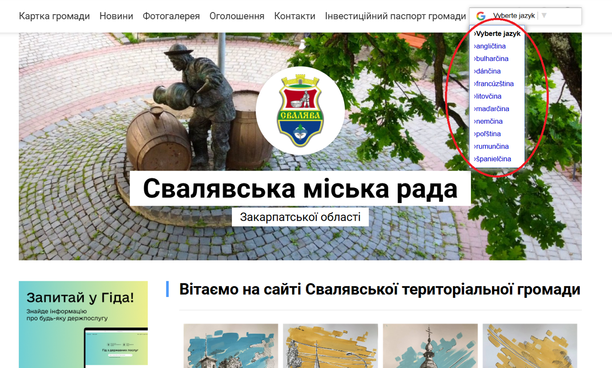Choose španielčina at bottom of list
This screenshot has height=368, width=612.
[x=493, y=159]
